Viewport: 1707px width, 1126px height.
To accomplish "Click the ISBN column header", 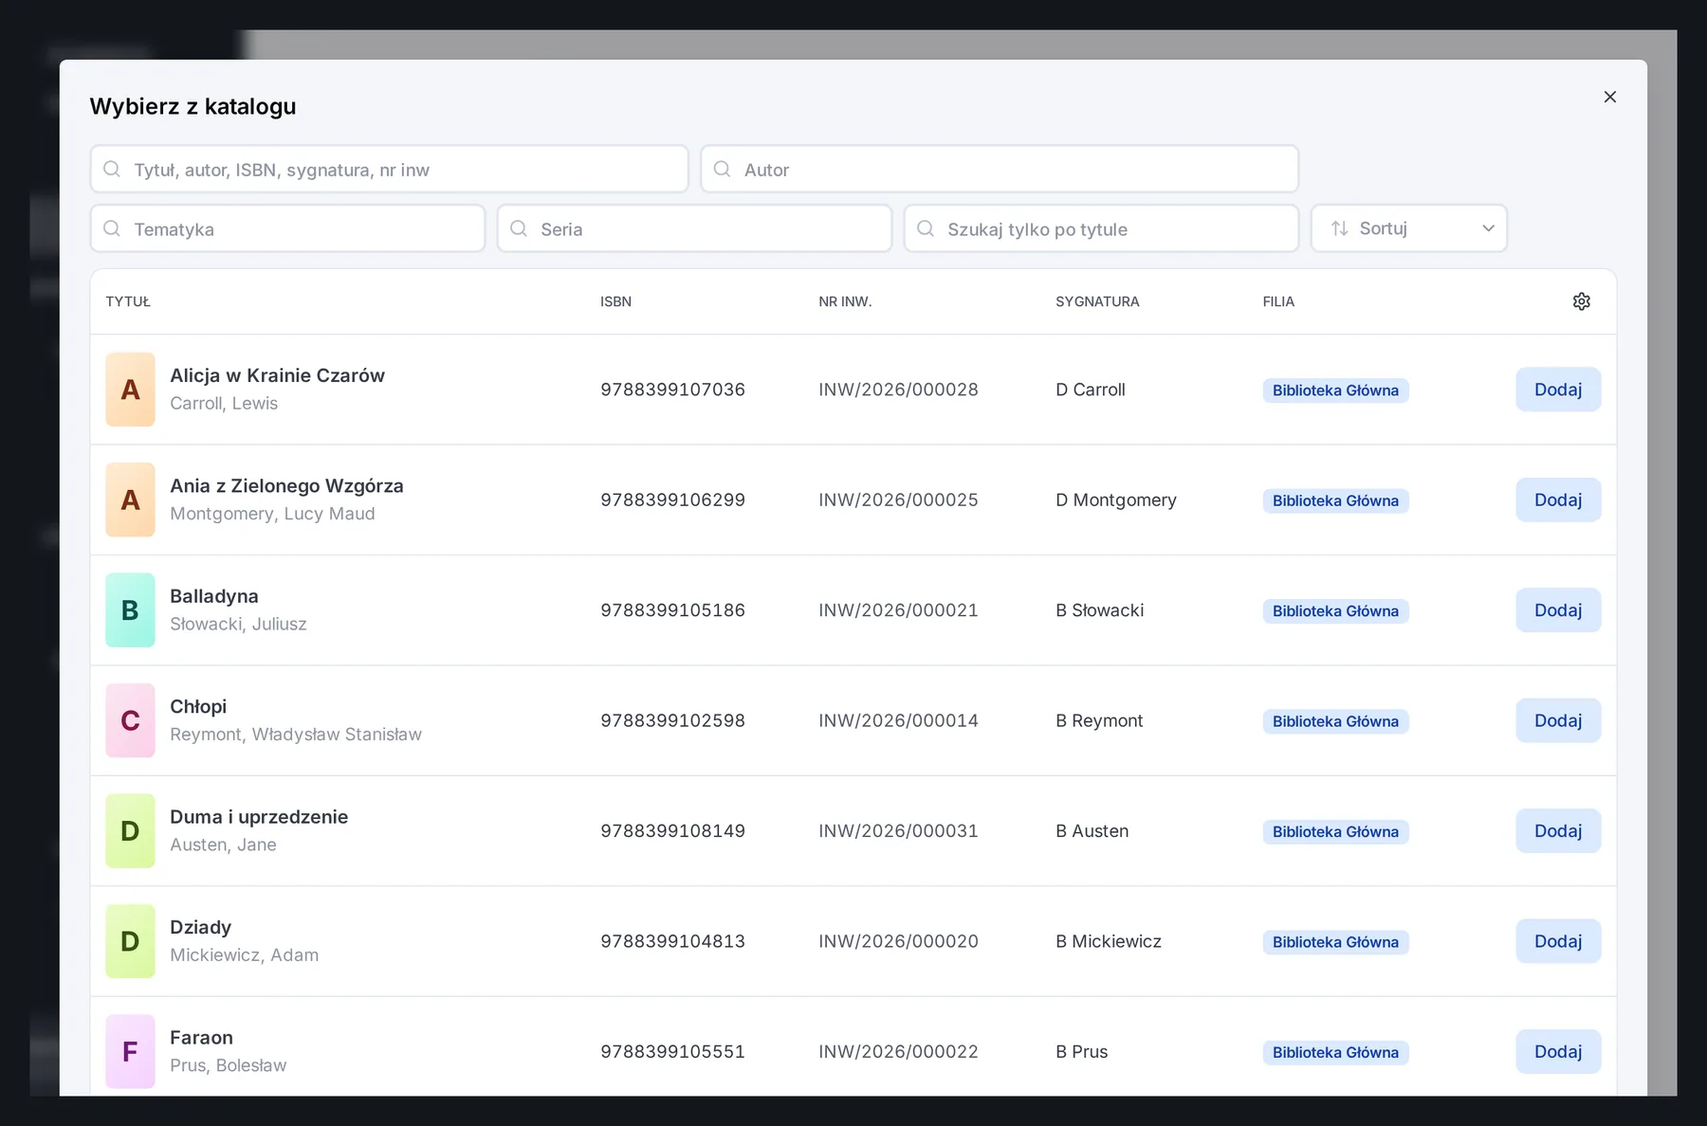I will click(x=615, y=301).
